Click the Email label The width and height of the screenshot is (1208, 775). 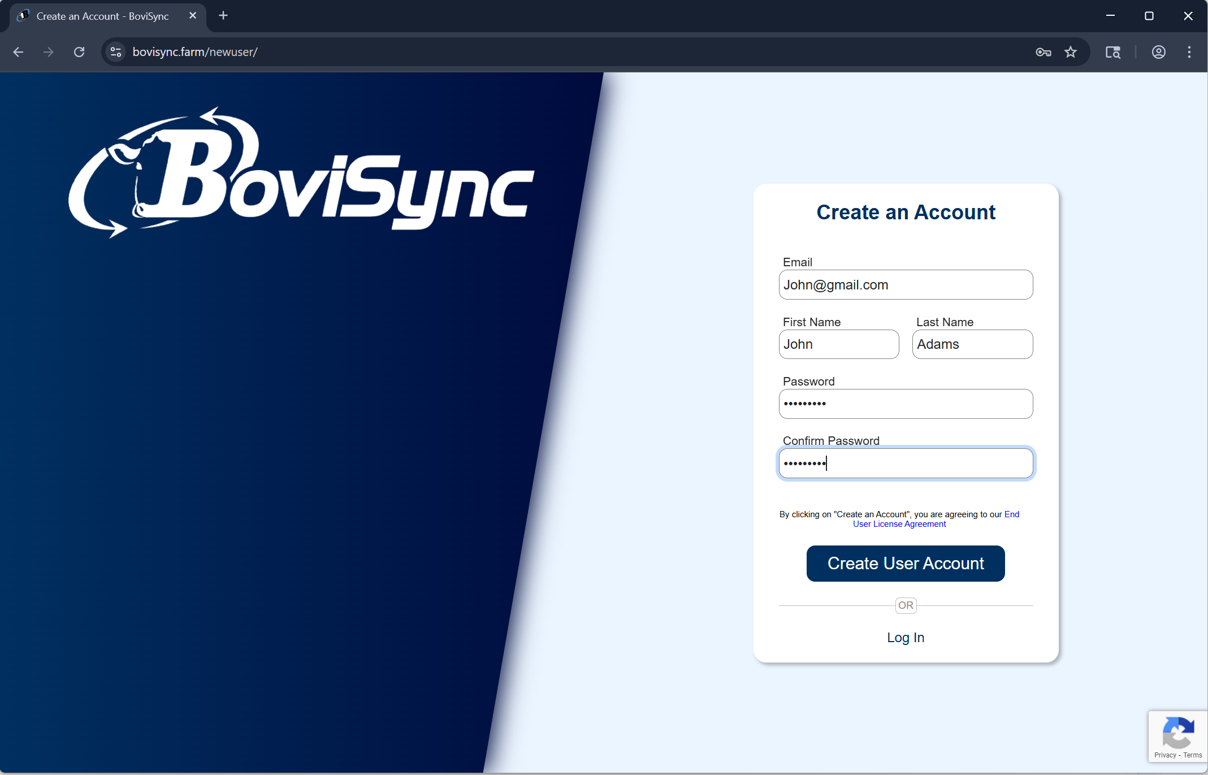[x=797, y=262]
